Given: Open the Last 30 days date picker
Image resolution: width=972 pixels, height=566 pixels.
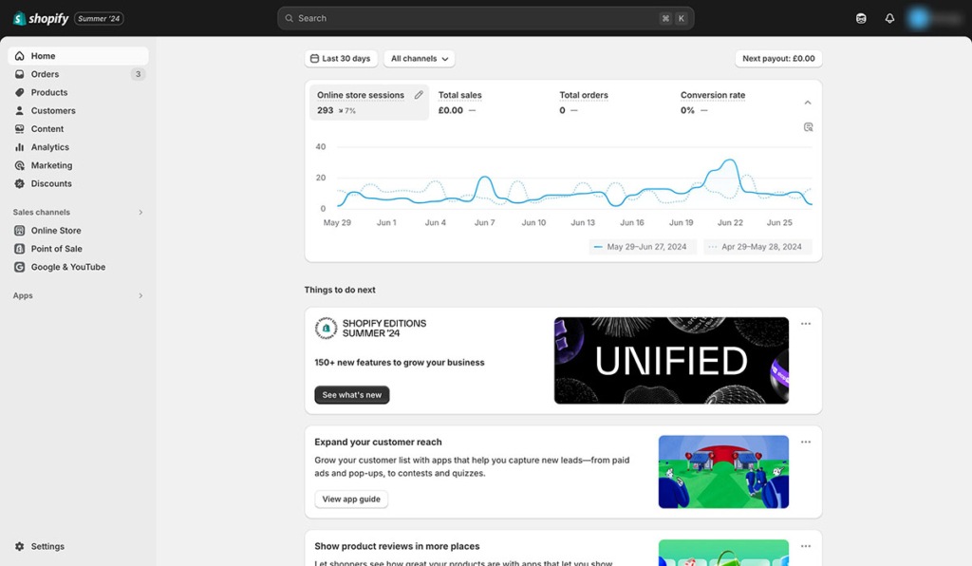Looking at the screenshot, I should tap(341, 58).
